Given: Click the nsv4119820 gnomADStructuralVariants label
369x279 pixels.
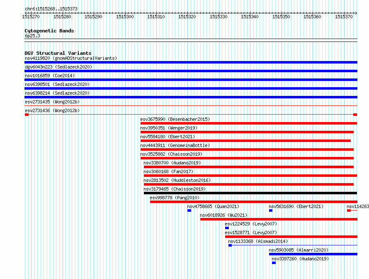Looking at the screenshot, I should pos(71,58).
